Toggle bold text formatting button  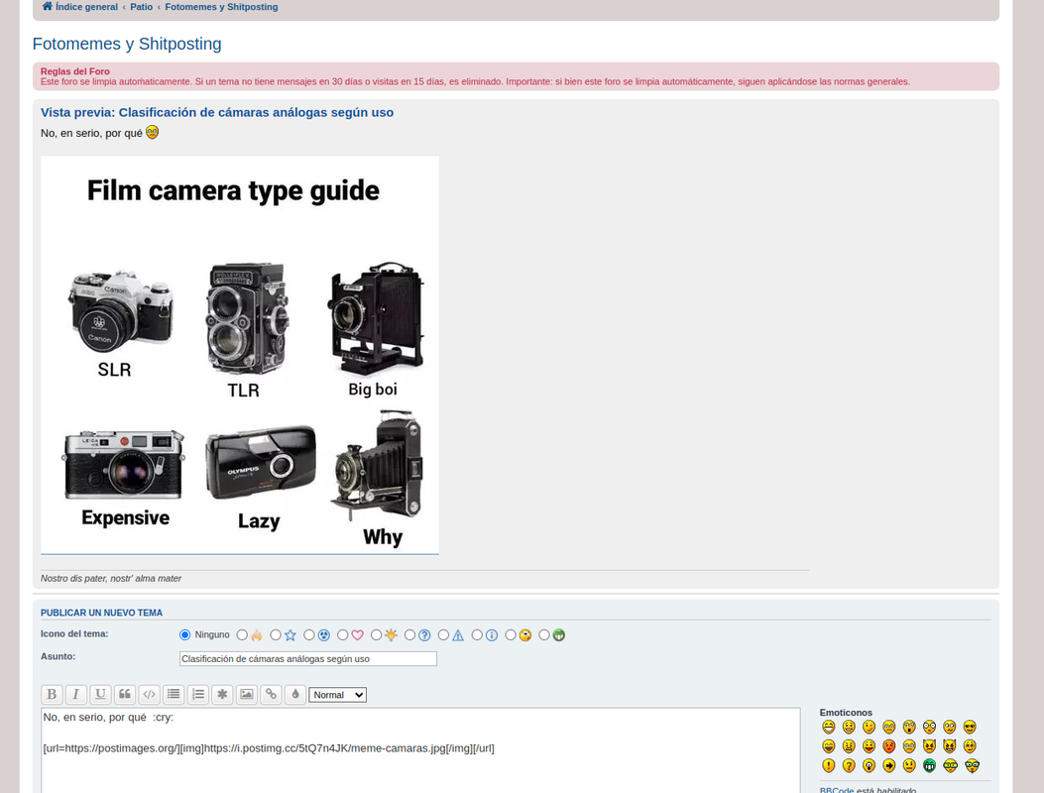52,695
